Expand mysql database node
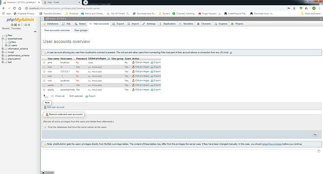Screen dimensions: 323x174 [3, 52]
